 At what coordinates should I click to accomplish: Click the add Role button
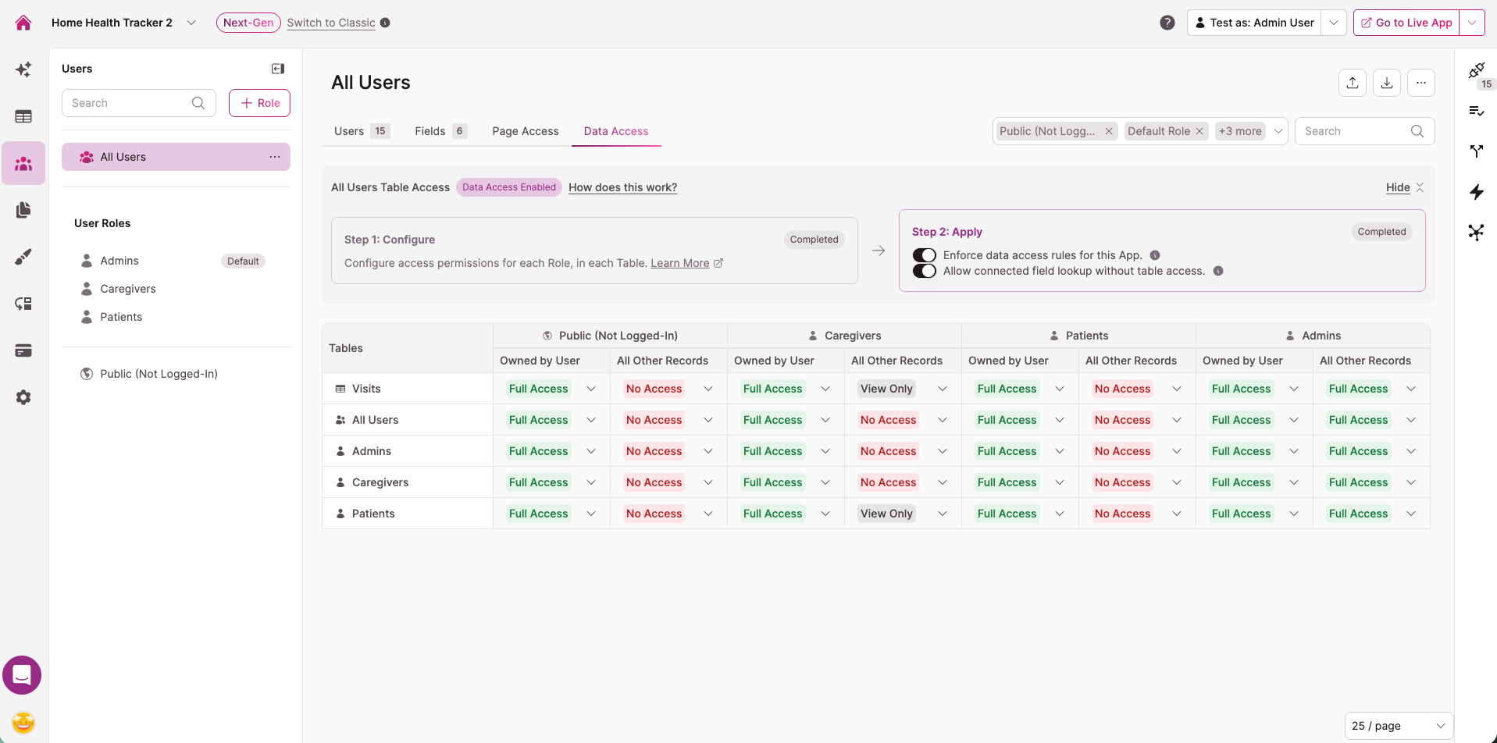259,103
